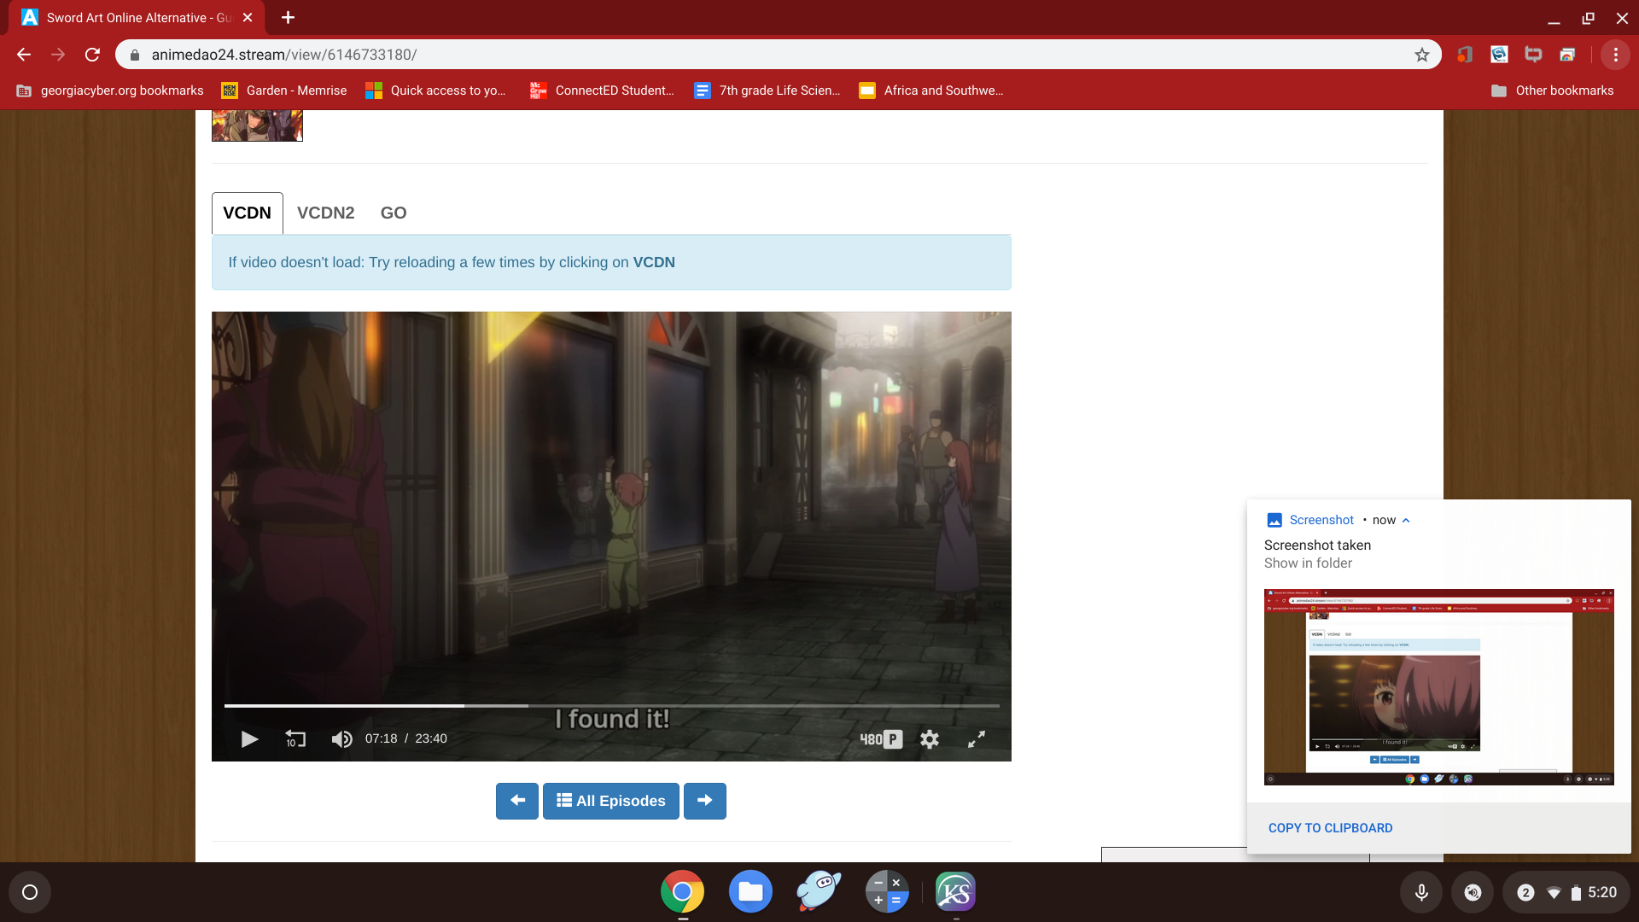The height and width of the screenshot is (922, 1639).
Task: Open Africa and Southwest bookmark
Action: coord(931,90)
